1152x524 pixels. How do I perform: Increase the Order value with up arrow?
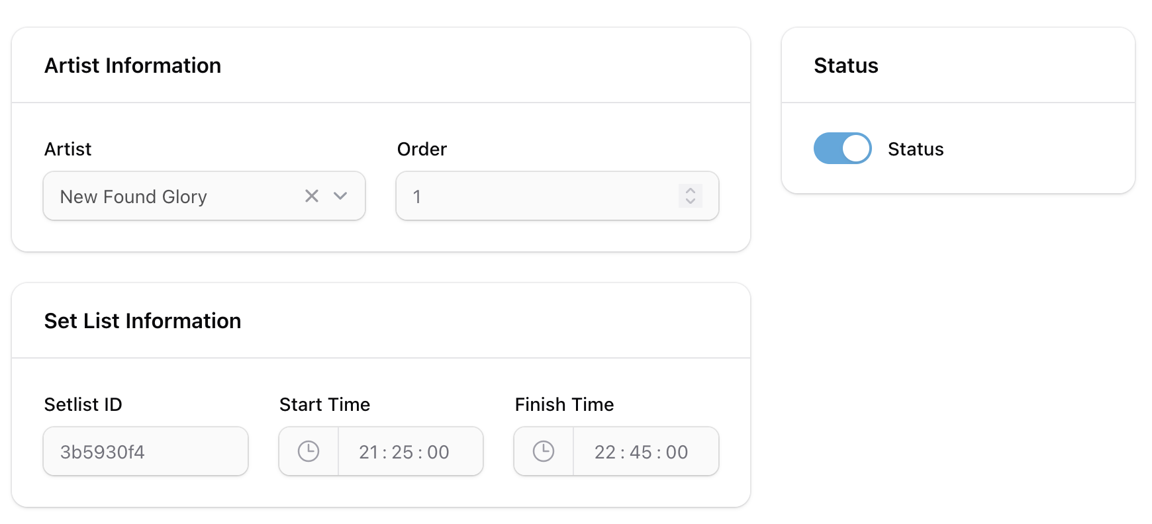coord(690,191)
